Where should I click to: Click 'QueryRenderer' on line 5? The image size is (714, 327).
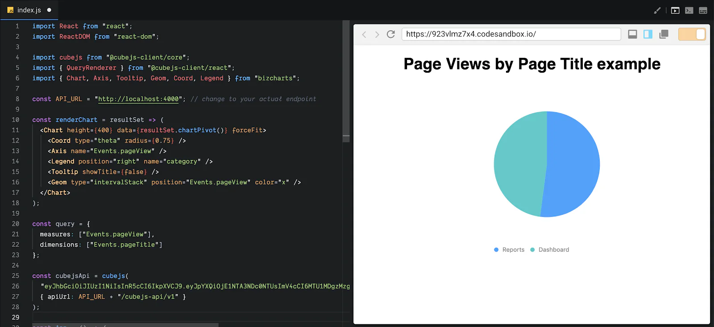coord(91,68)
